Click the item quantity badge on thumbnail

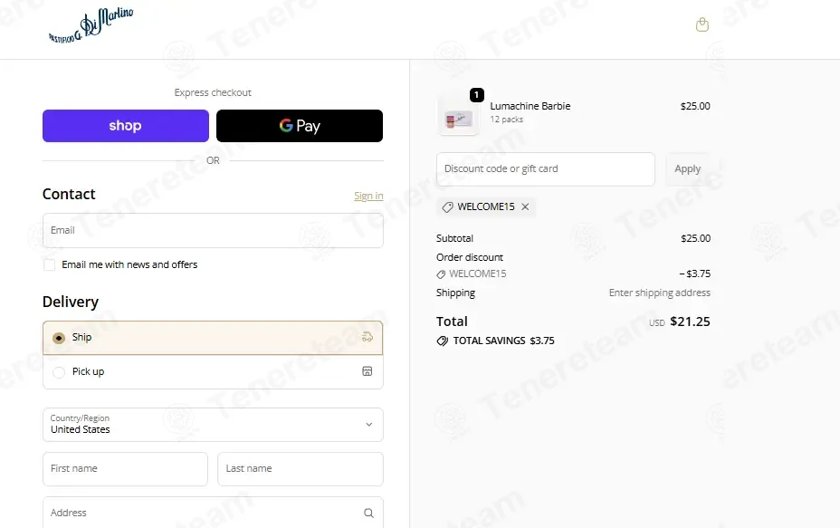point(477,95)
